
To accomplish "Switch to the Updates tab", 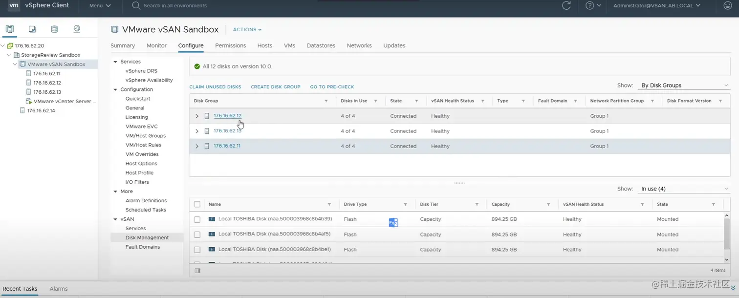I will 394,45.
